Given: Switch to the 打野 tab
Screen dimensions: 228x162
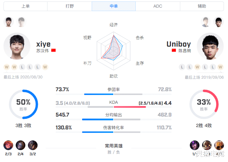Looking at the screenshot, I should pyautogui.click(x=70, y=6).
